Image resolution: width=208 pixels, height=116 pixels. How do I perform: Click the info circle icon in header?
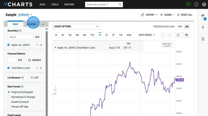[x=196, y=4]
